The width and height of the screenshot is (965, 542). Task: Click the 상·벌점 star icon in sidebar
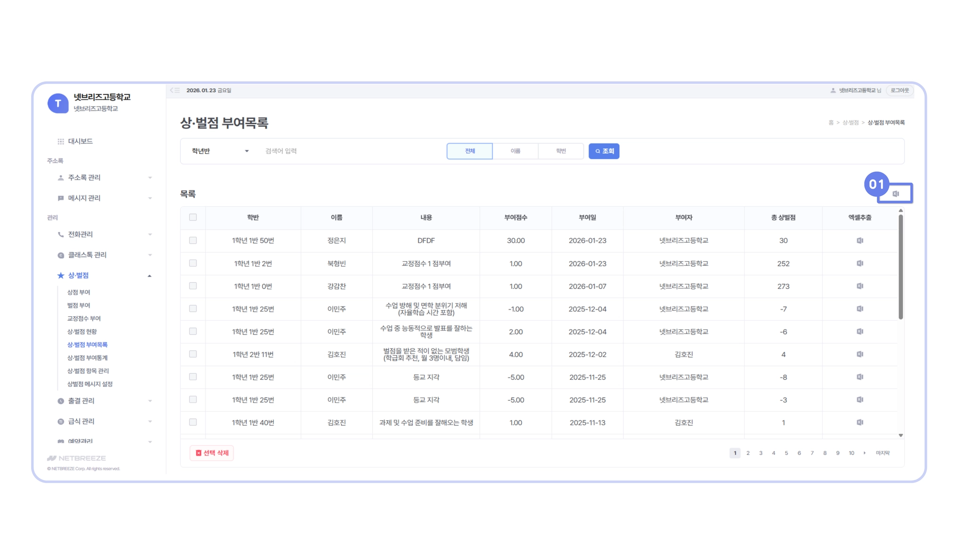tap(61, 276)
